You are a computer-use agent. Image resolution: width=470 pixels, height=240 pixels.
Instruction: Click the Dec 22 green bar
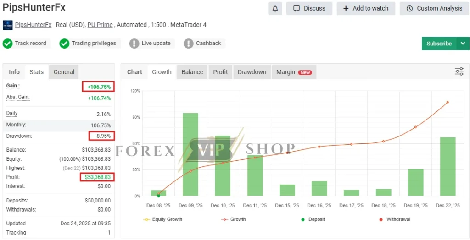[448, 167]
